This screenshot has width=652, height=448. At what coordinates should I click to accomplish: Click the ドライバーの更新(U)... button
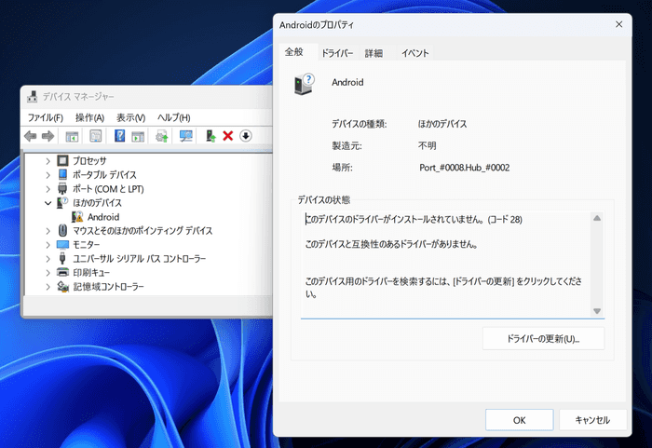coord(543,339)
